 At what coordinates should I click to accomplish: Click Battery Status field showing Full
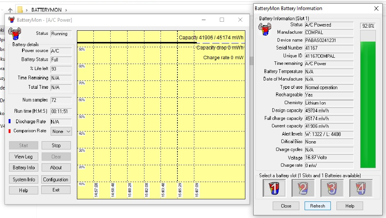(x=61, y=60)
